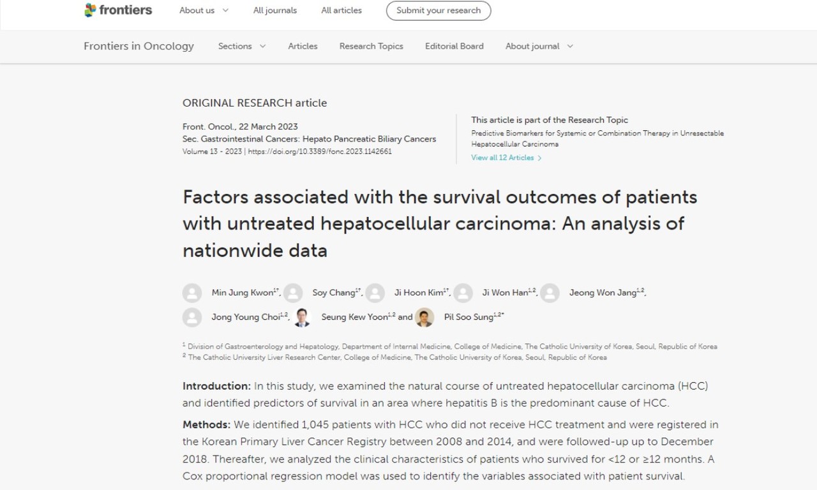Expand the About us dropdown
817x490 pixels.
[x=204, y=10]
